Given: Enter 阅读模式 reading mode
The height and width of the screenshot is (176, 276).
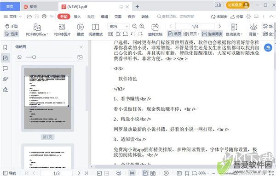Looking at the screenshot, I should (x=95, y=30).
